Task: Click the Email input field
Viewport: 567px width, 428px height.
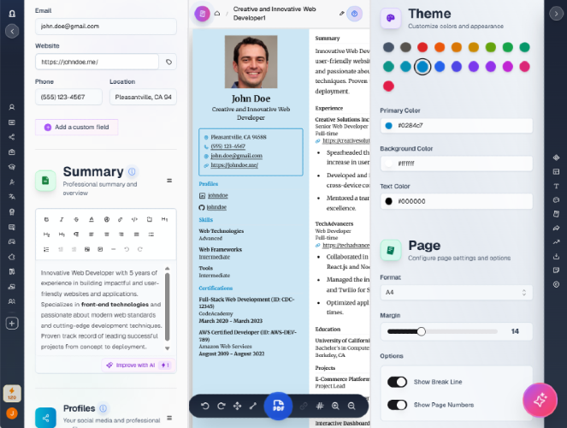Action: (106, 27)
